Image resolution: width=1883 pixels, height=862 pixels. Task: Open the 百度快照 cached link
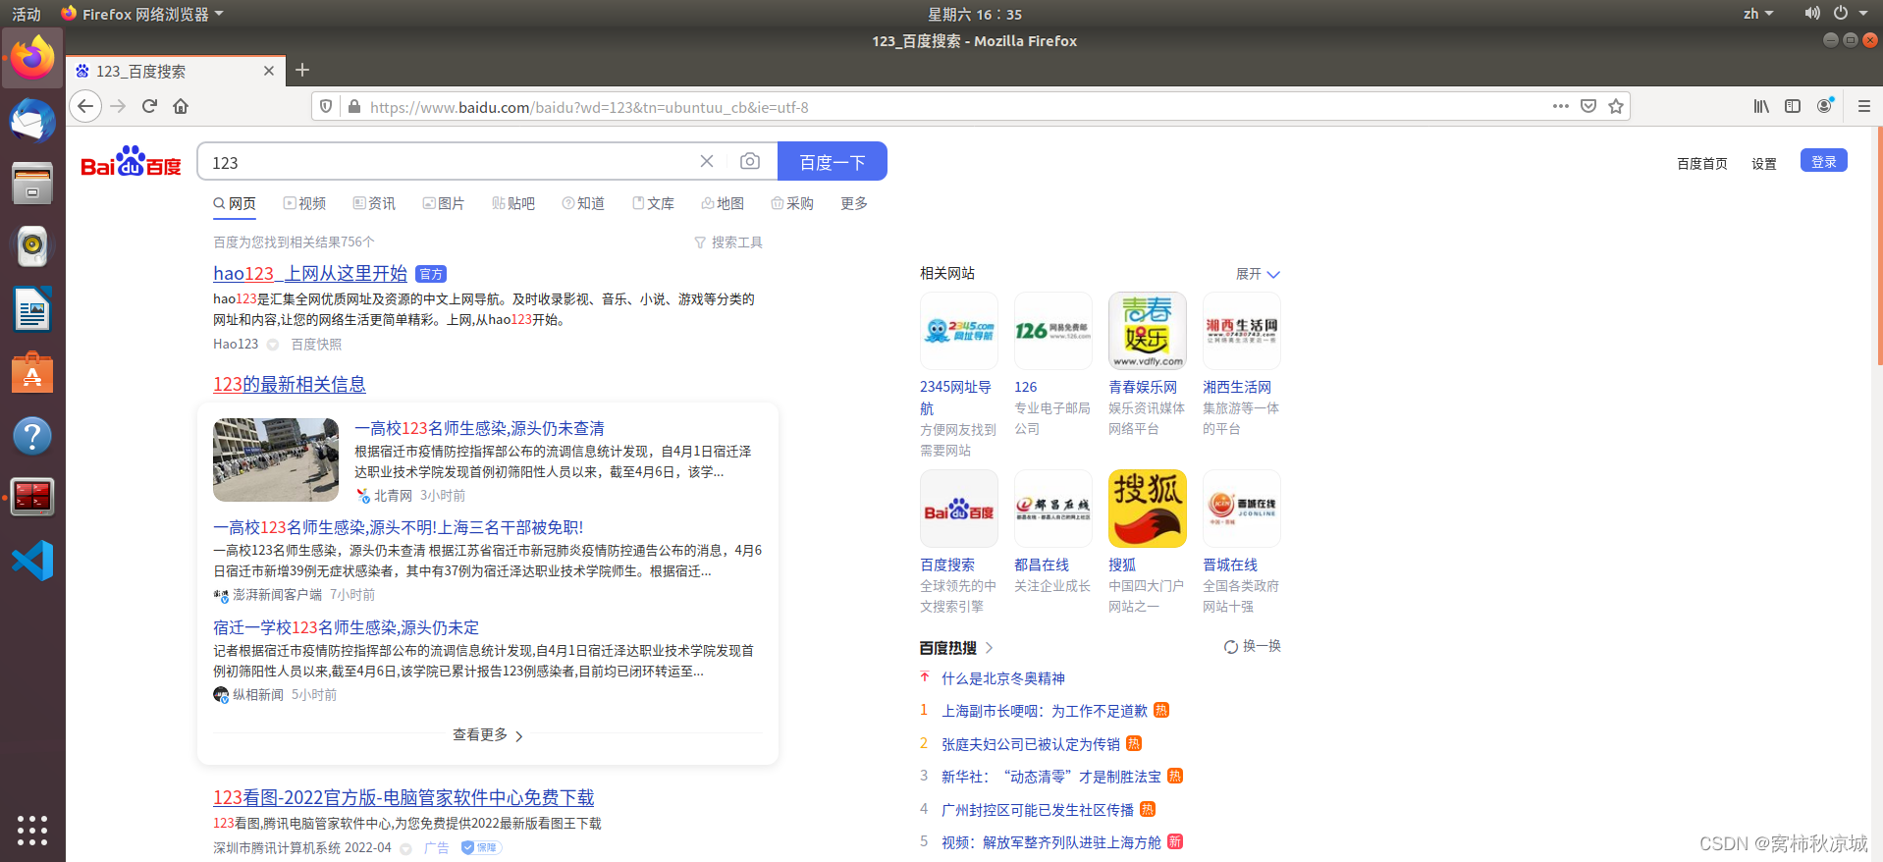(x=316, y=345)
